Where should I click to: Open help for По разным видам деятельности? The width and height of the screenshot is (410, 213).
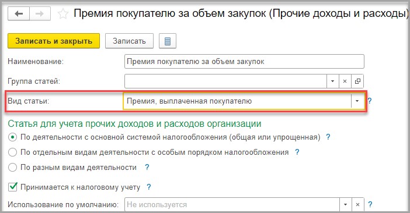click(x=147, y=167)
